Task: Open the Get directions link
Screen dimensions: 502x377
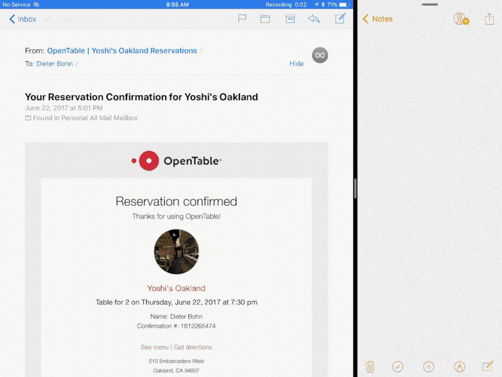Action: (x=193, y=347)
